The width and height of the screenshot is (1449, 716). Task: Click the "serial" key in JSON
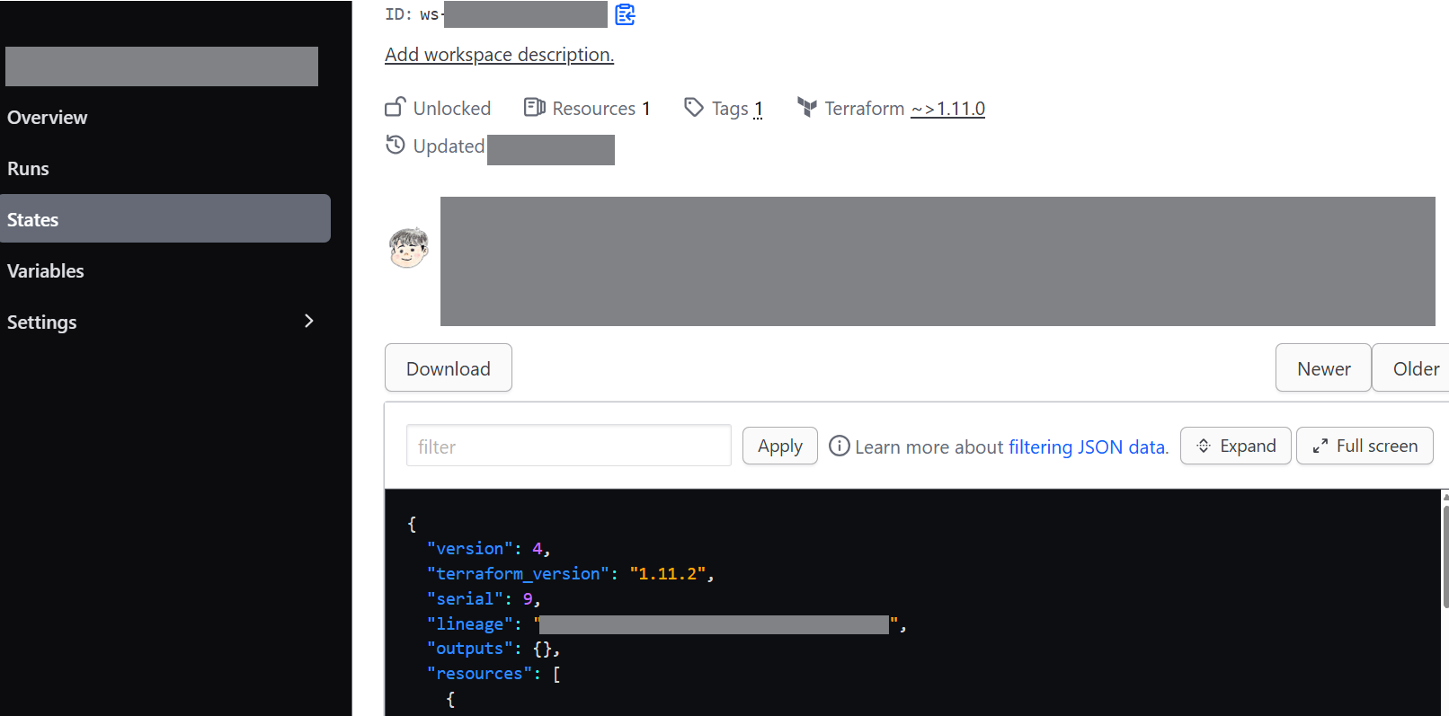(465, 598)
